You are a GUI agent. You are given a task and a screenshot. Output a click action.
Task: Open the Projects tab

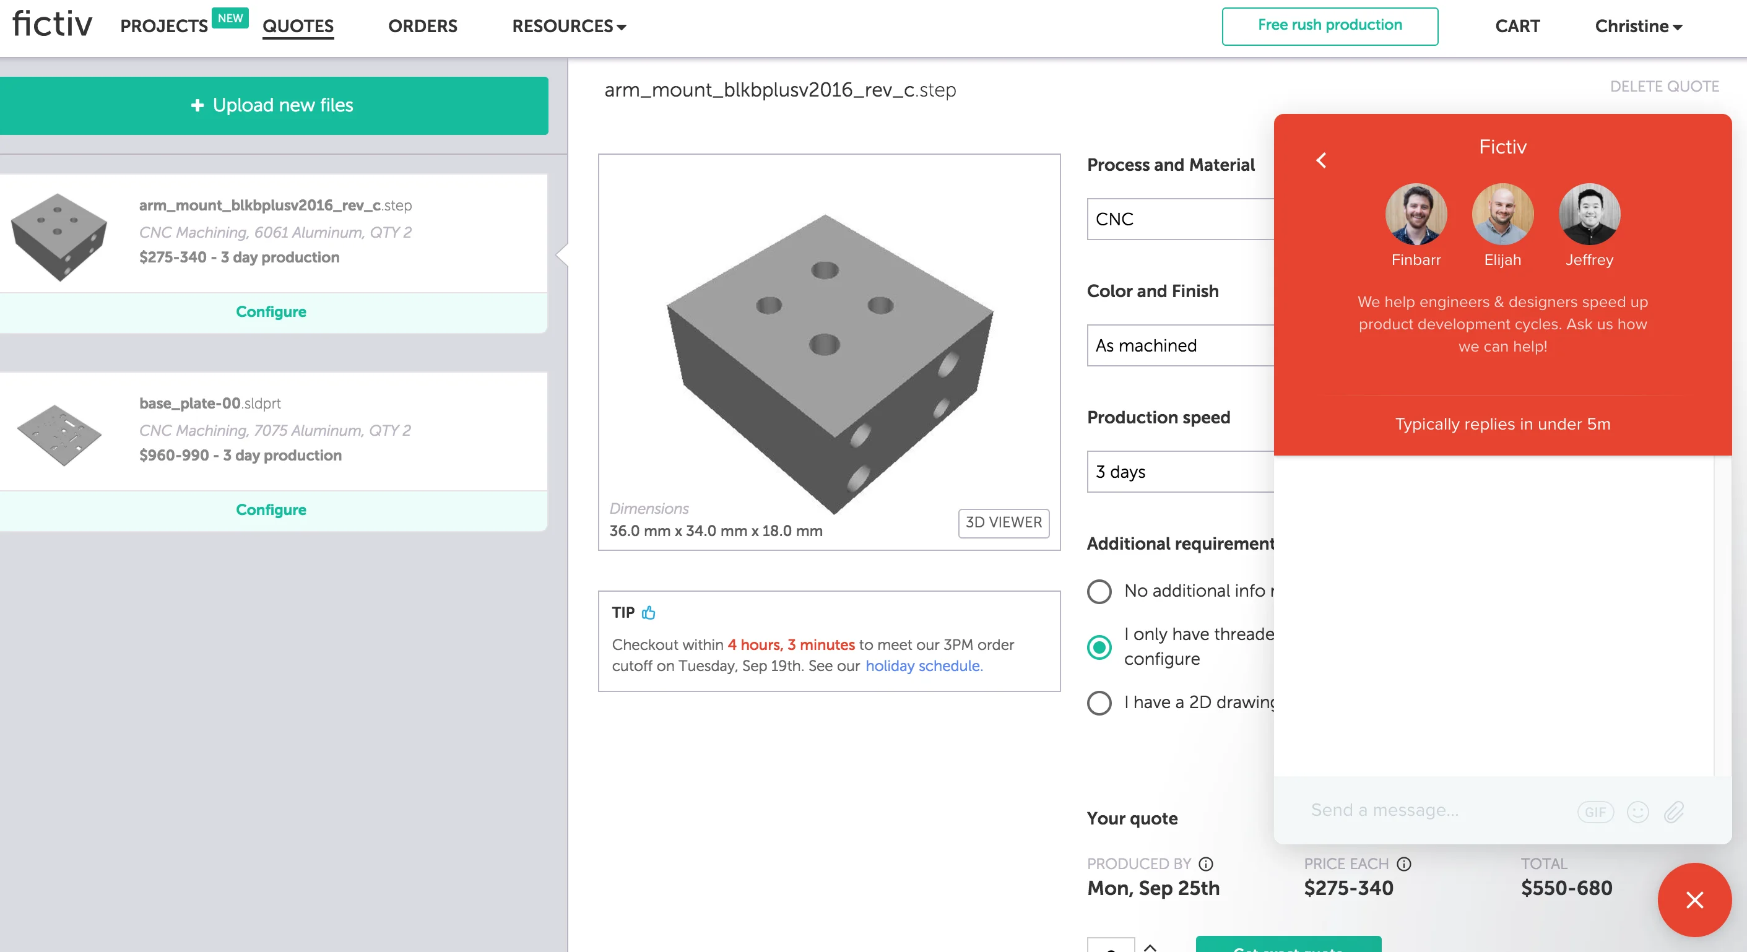pyautogui.click(x=163, y=26)
